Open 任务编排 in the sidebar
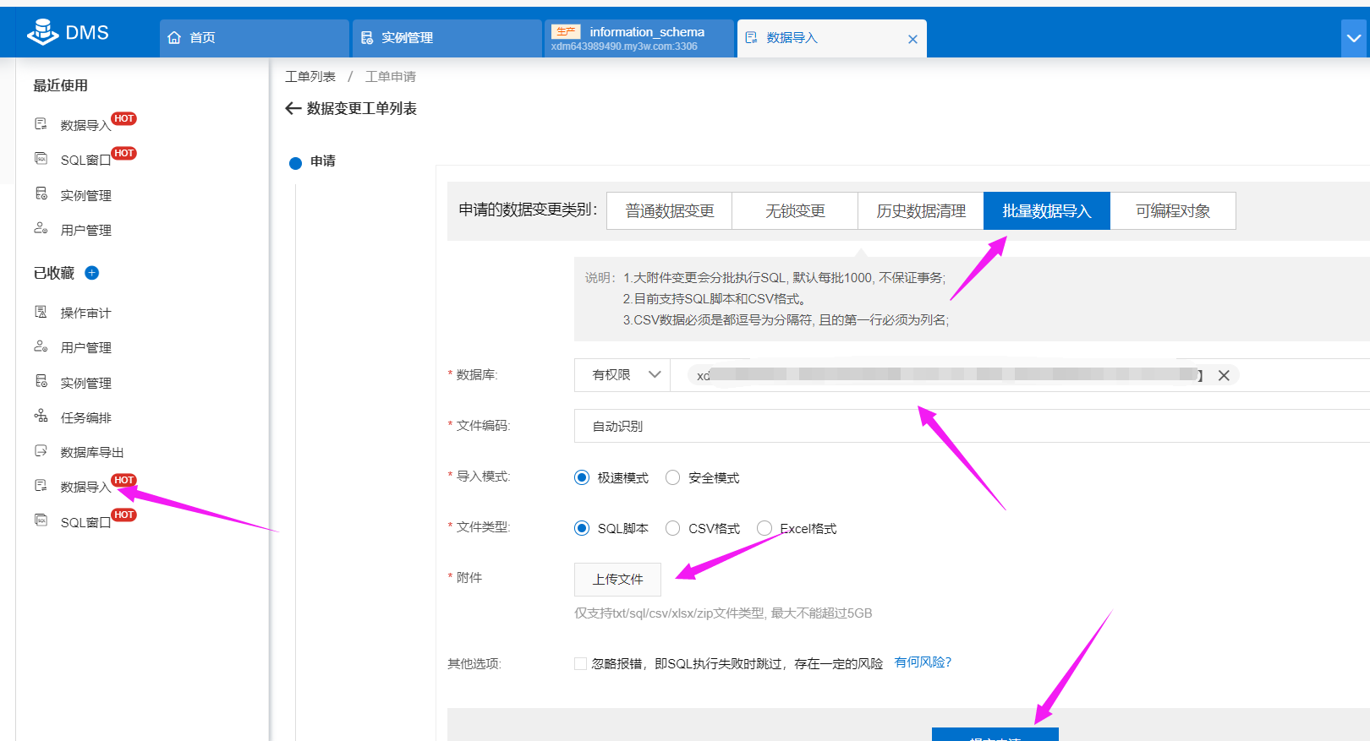This screenshot has height=741, width=1370. coord(85,417)
